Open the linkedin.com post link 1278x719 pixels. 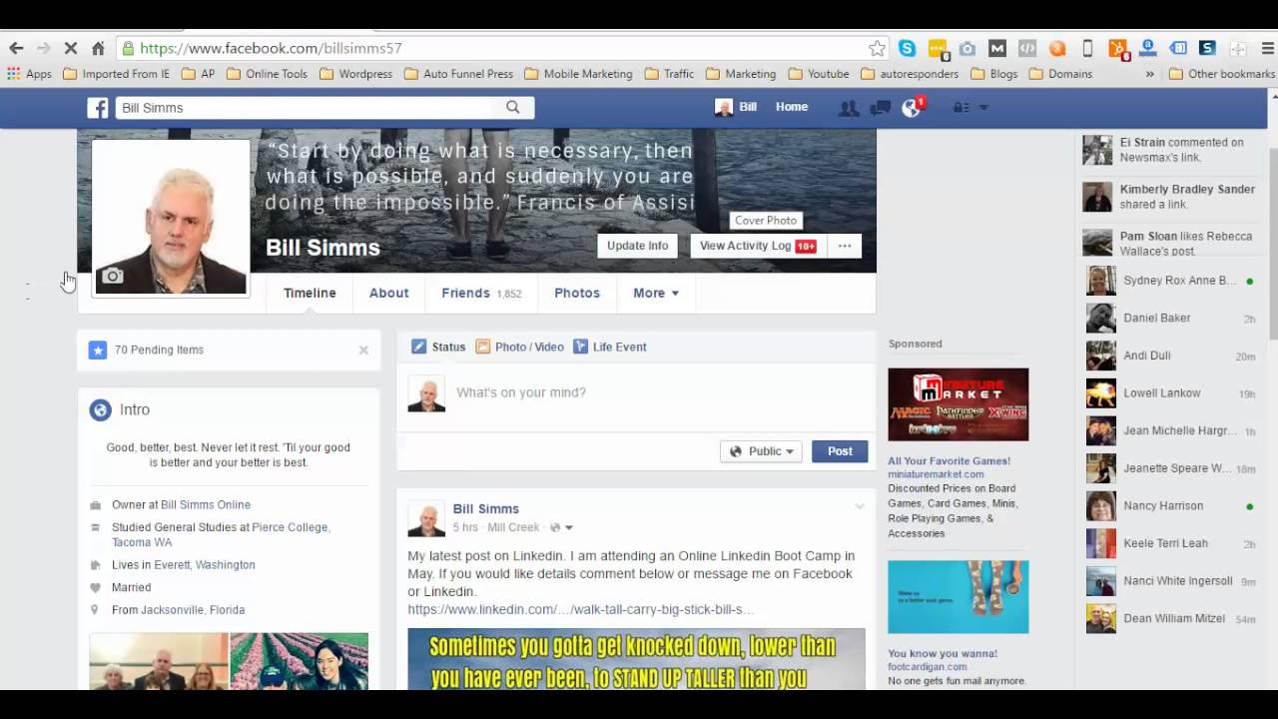click(x=580, y=609)
